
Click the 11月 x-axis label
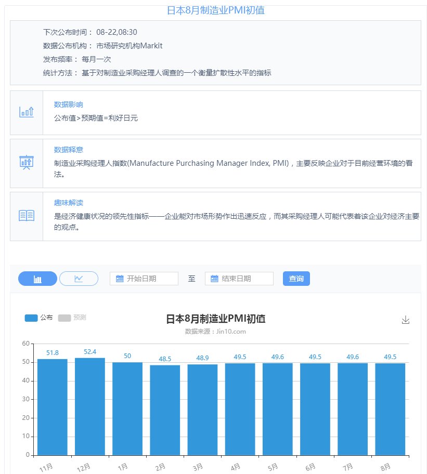click(x=46, y=468)
